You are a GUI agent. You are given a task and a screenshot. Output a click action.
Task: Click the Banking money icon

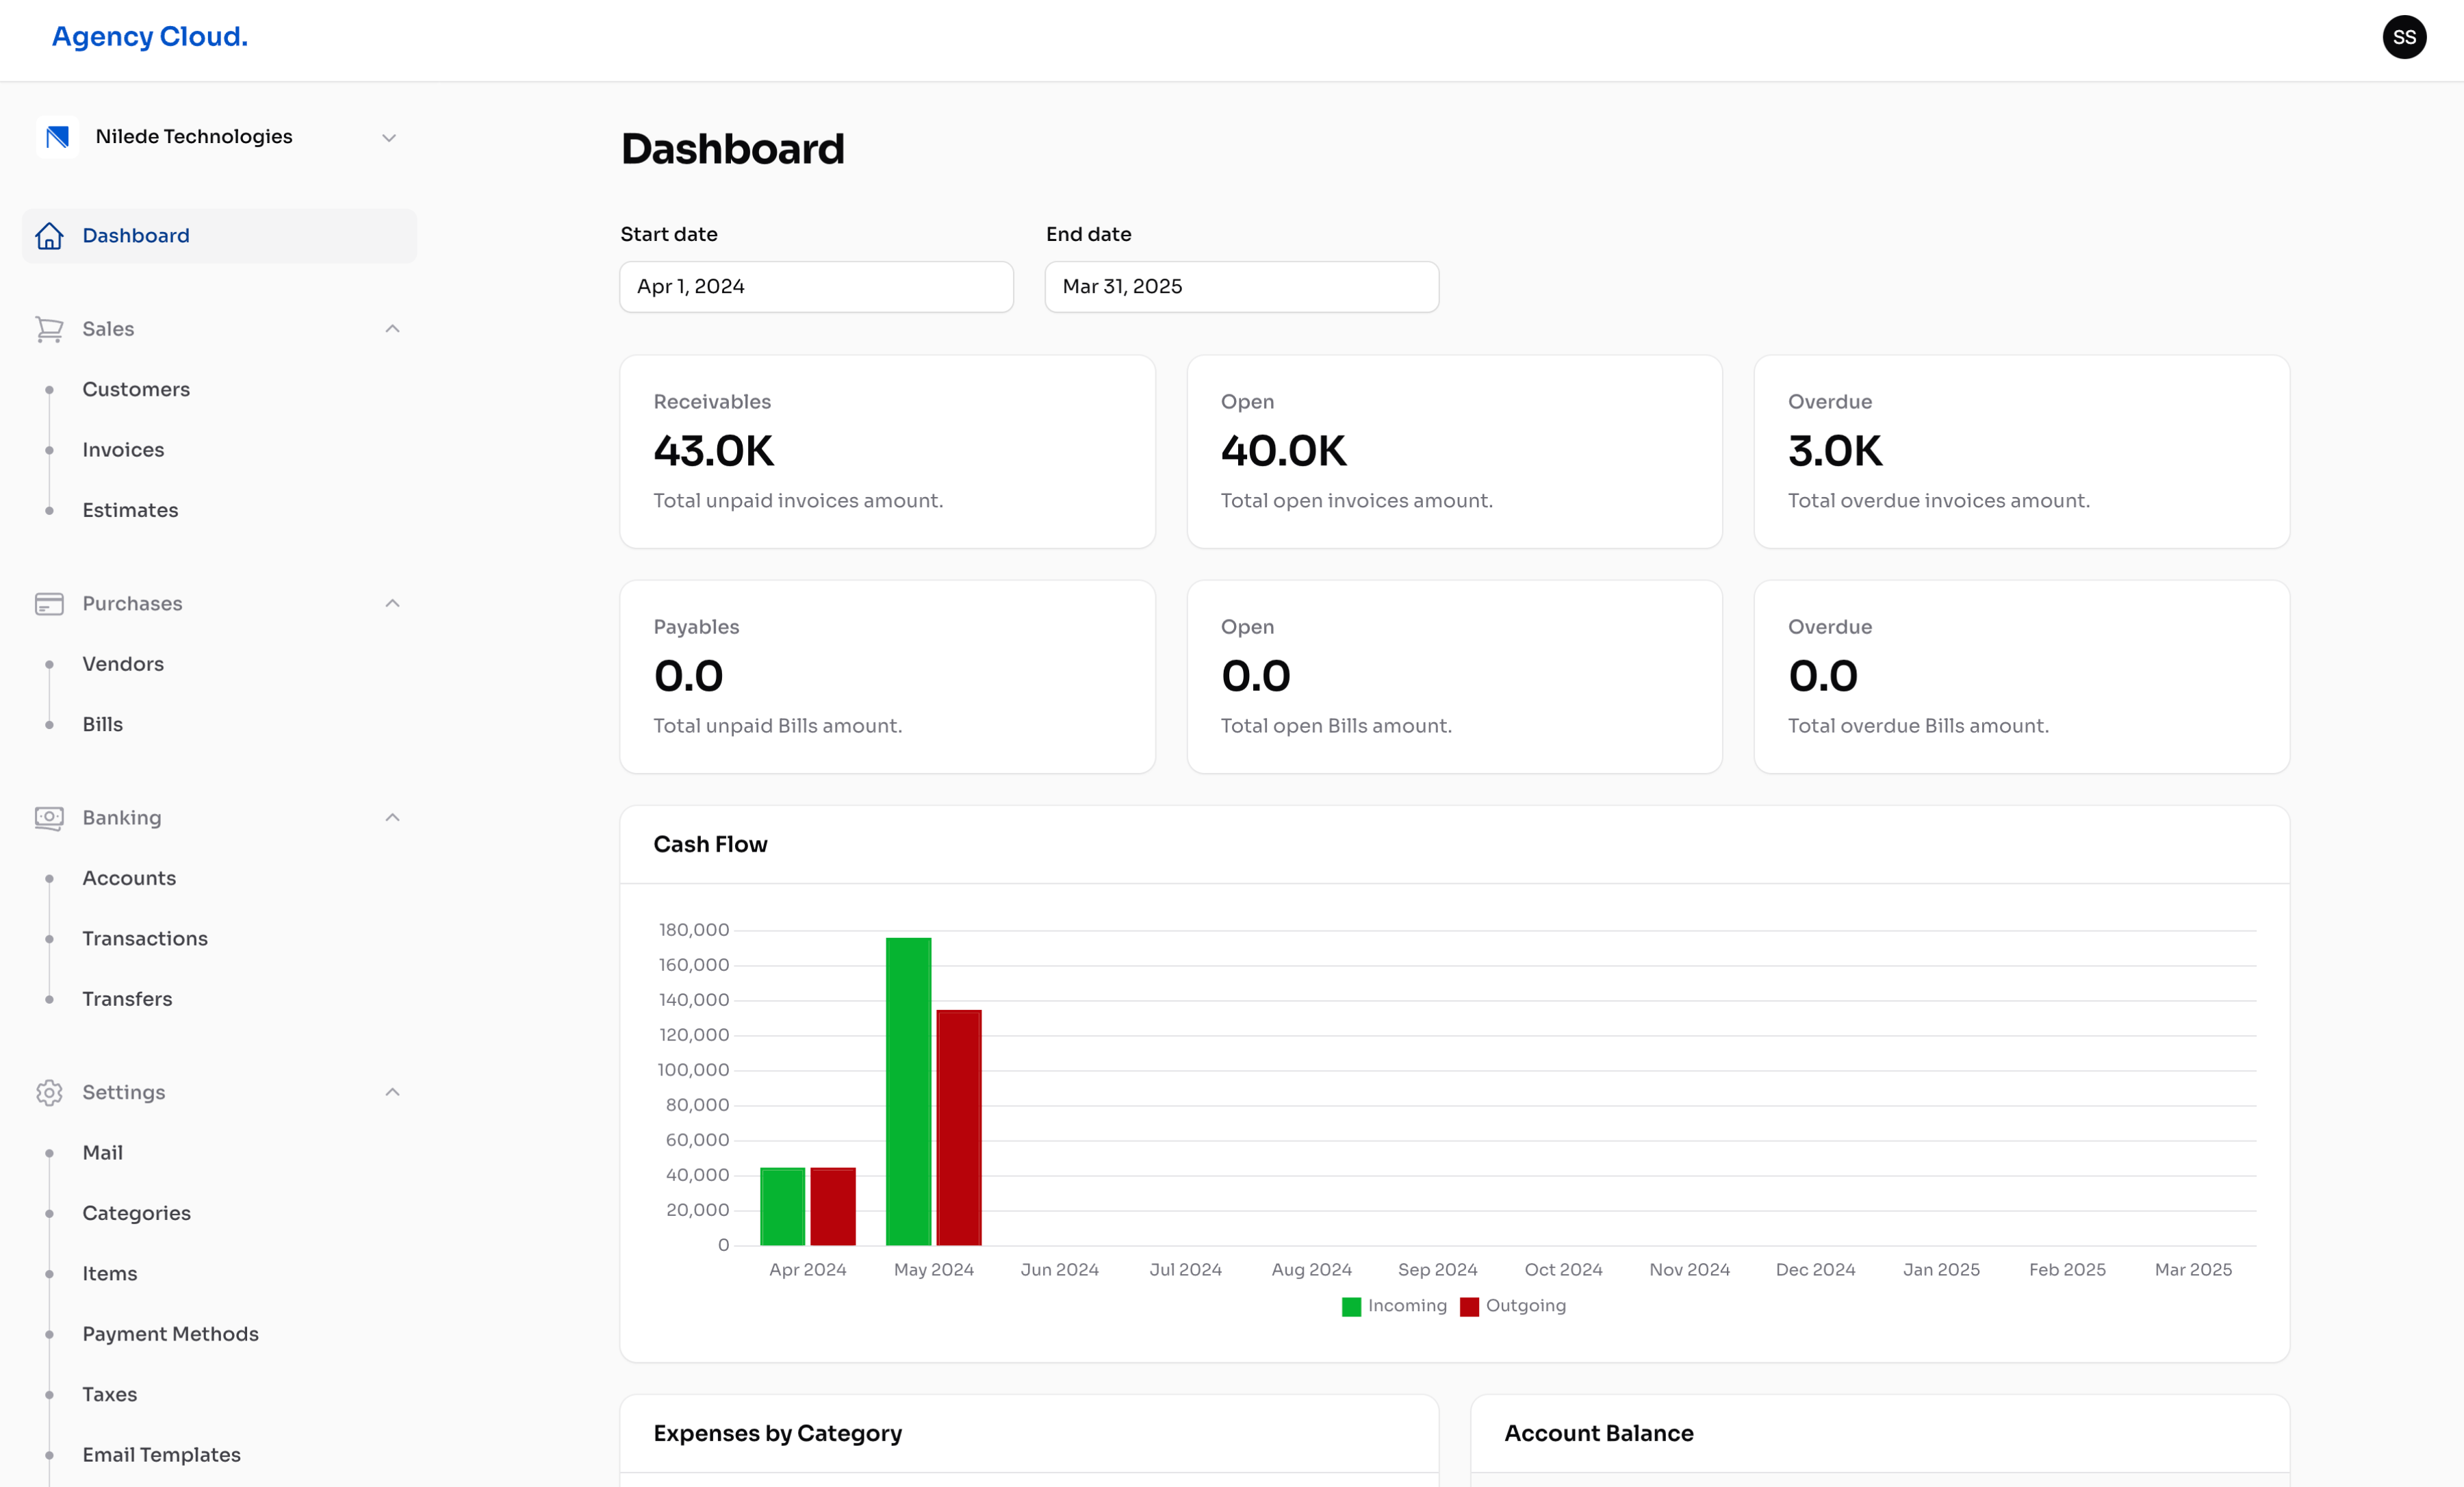coord(49,818)
